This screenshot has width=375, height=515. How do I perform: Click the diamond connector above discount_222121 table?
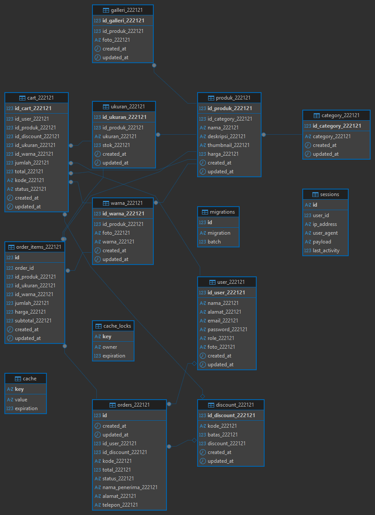click(202, 396)
